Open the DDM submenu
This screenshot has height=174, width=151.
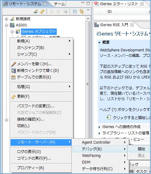(100, 162)
